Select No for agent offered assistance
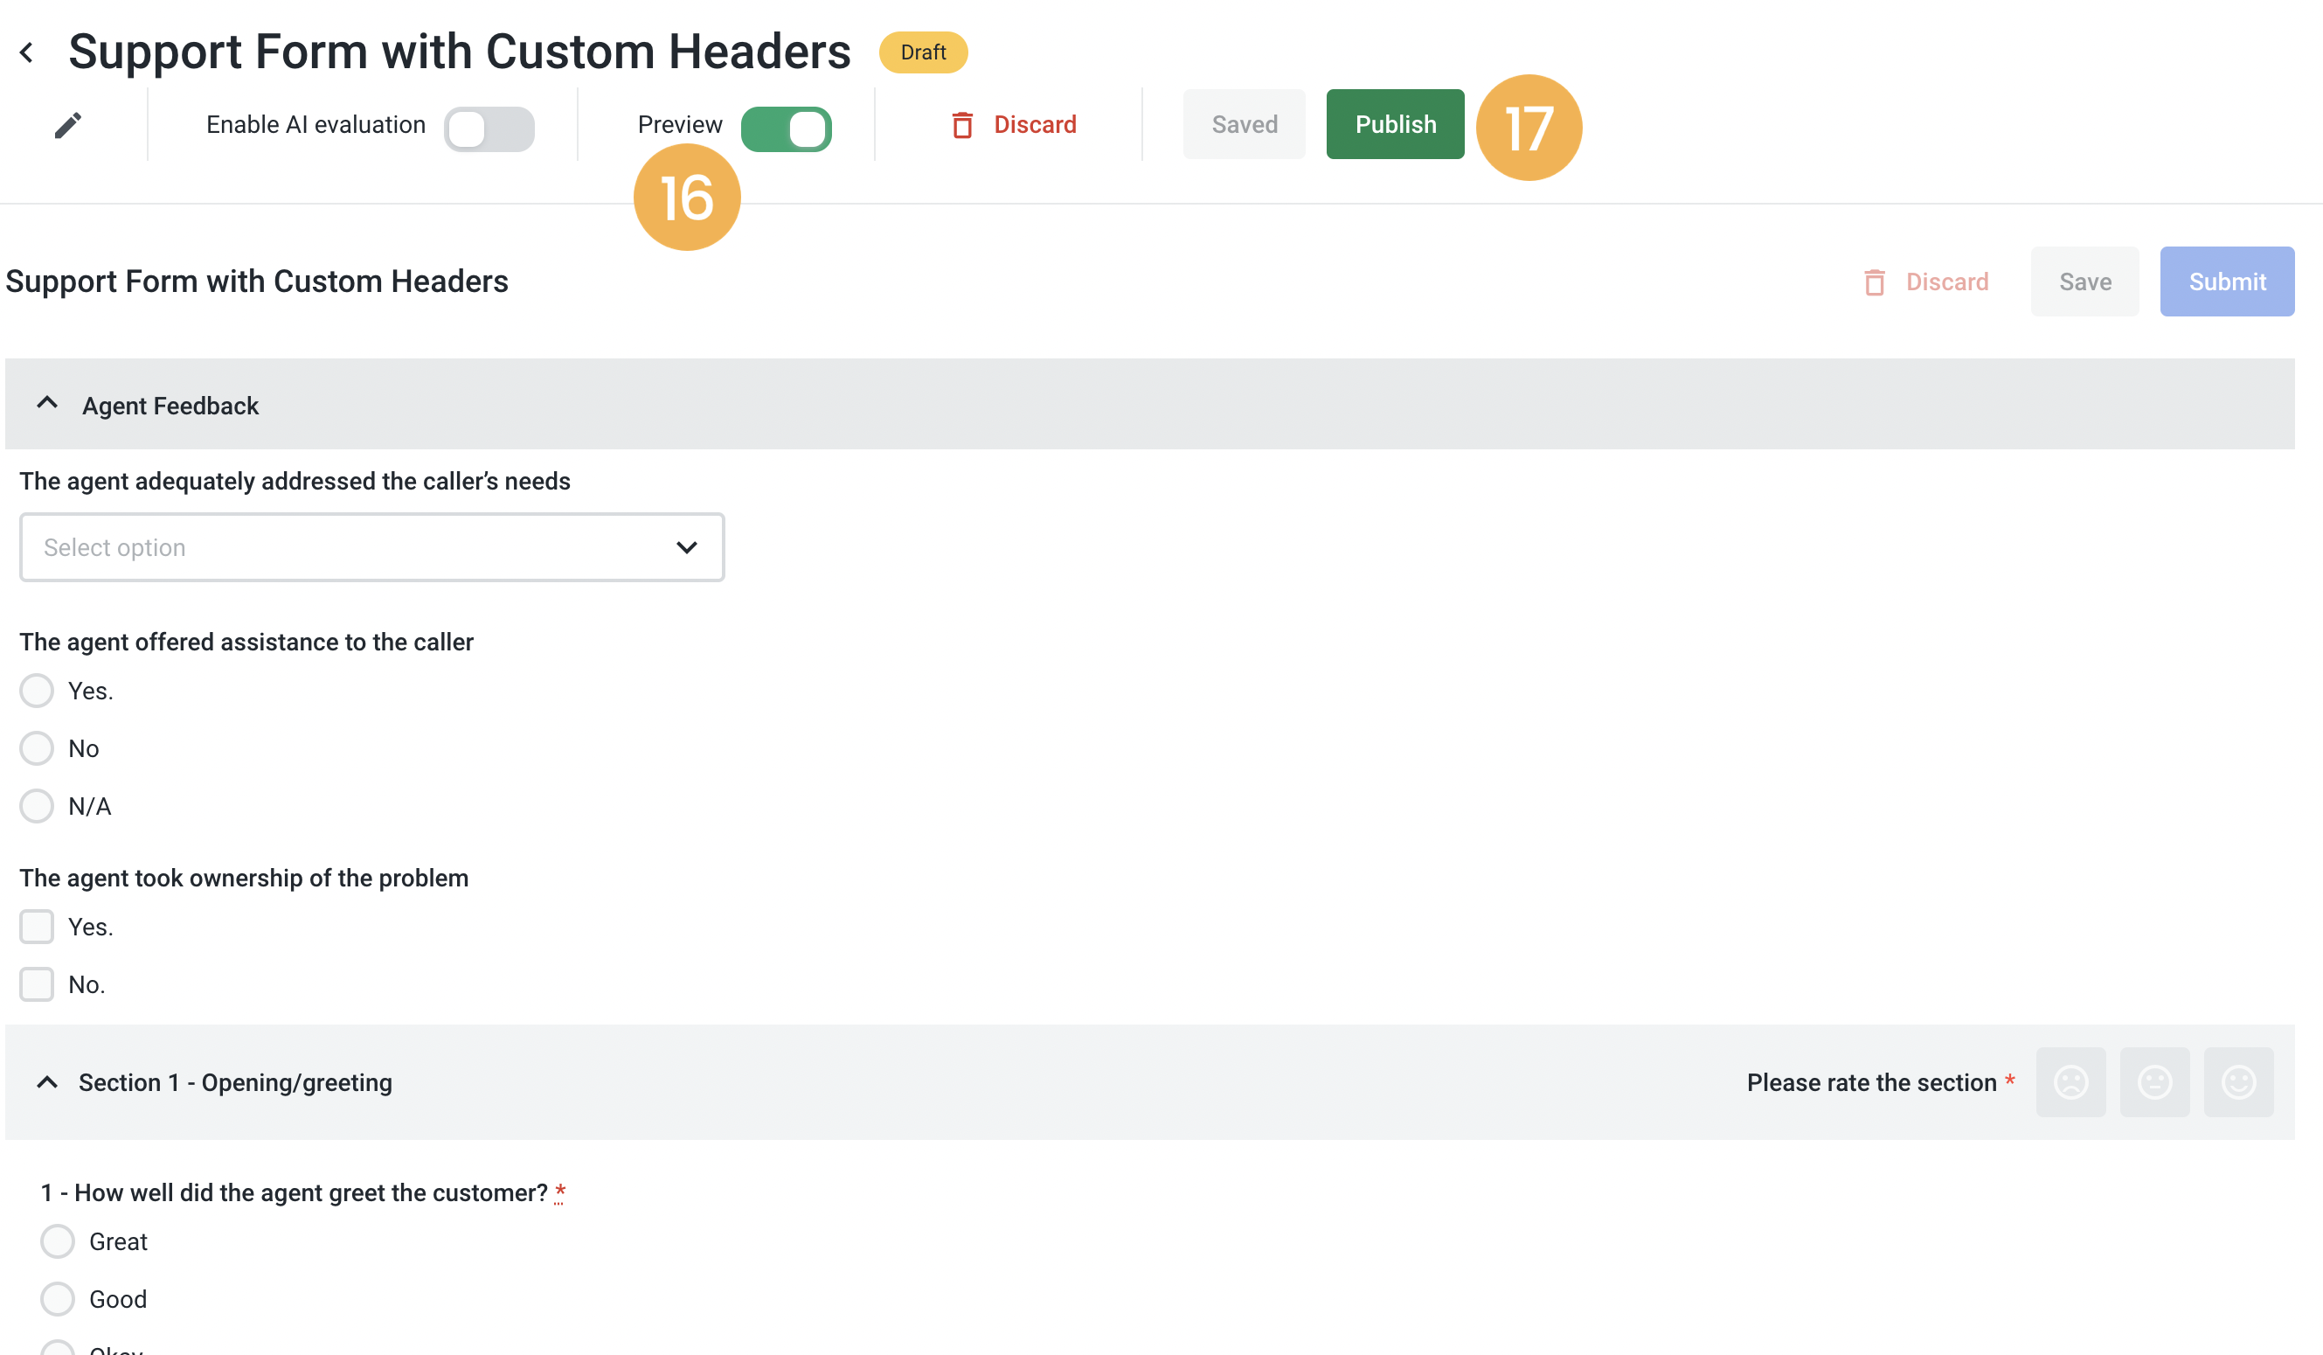2323x1355 pixels. (x=37, y=748)
